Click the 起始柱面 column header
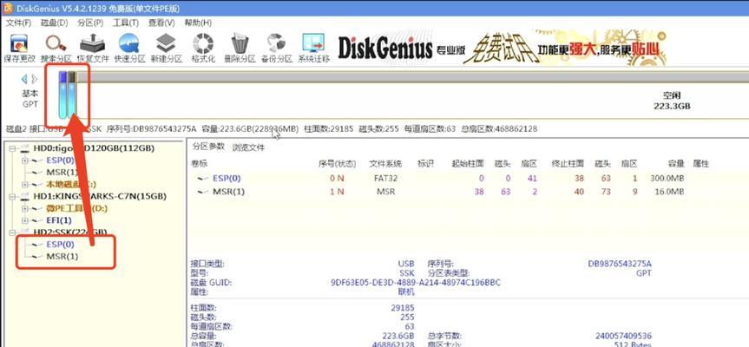This screenshot has width=749, height=347. coord(468,164)
